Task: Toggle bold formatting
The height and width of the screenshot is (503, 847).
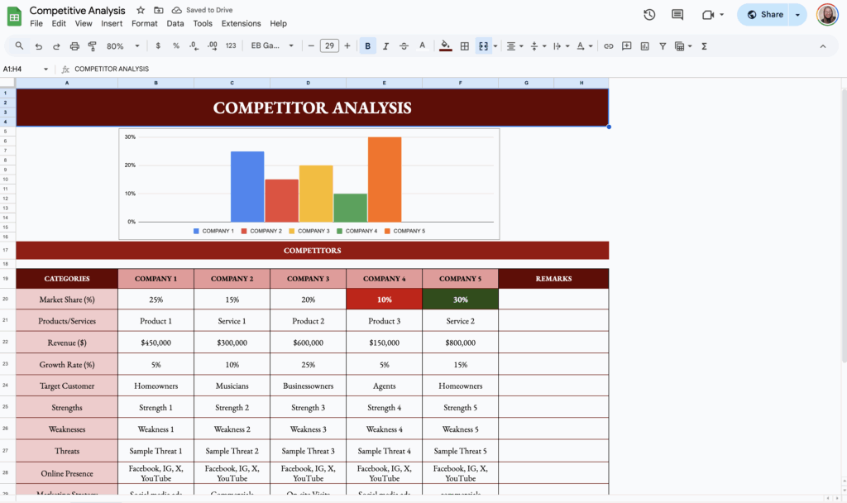Action: 367,46
